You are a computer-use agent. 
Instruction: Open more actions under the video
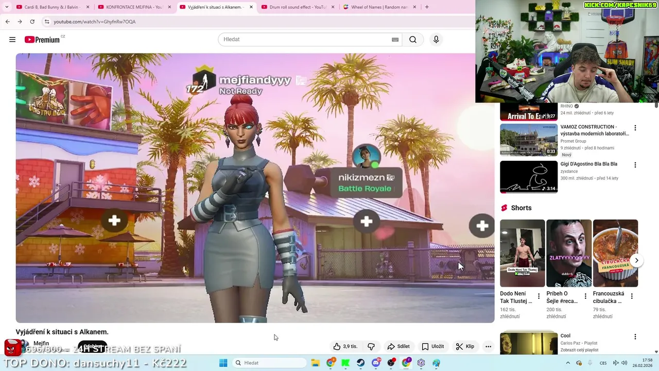point(488,346)
